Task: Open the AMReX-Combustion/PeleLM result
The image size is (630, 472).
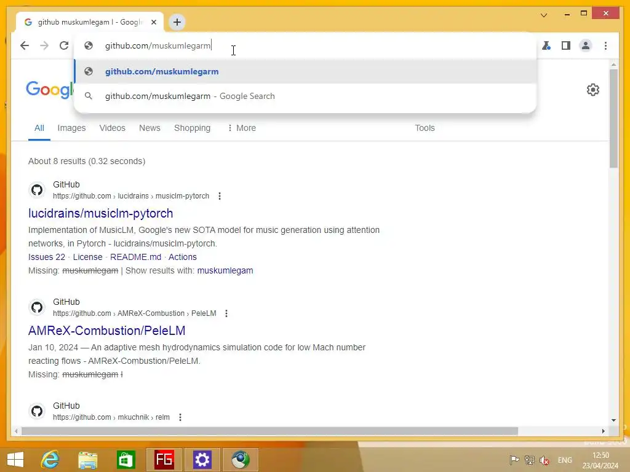Action: pos(106,331)
